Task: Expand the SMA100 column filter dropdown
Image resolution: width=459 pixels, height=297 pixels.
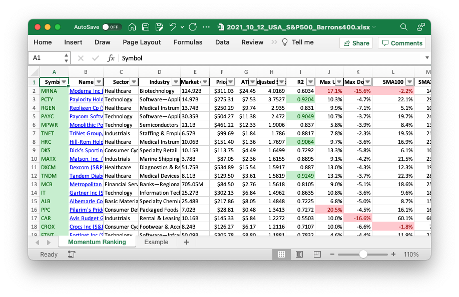Action: (x=409, y=82)
